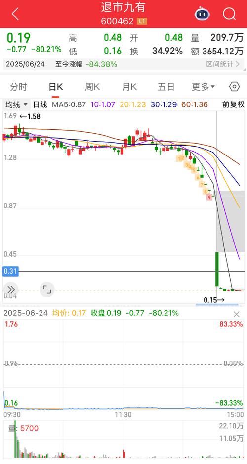Select the 60:1.36 moving average label
This screenshot has height=464, width=247.
point(195,104)
